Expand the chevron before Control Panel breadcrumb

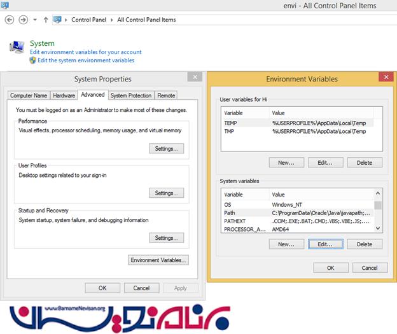(66, 20)
